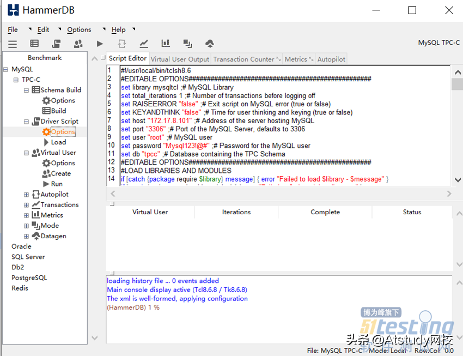Click the Virtual User column header
This screenshot has height=356, width=463.
click(150, 212)
